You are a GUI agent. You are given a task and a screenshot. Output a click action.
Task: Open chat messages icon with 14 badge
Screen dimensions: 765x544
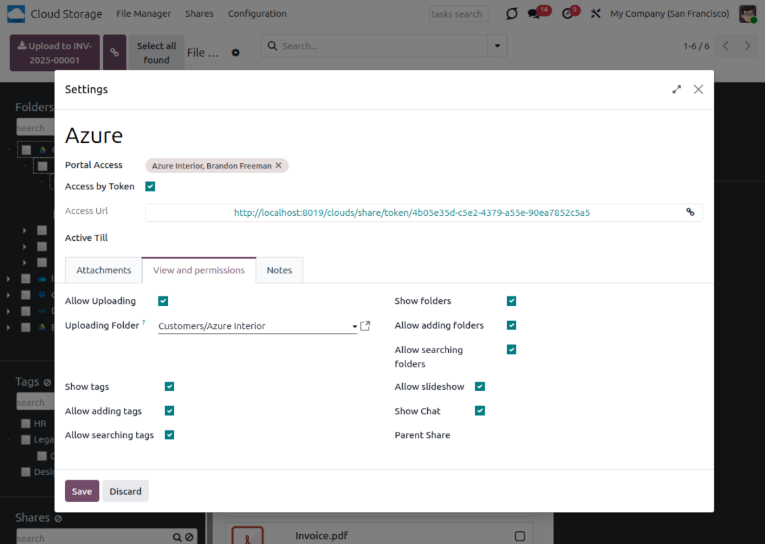pos(534,14)
